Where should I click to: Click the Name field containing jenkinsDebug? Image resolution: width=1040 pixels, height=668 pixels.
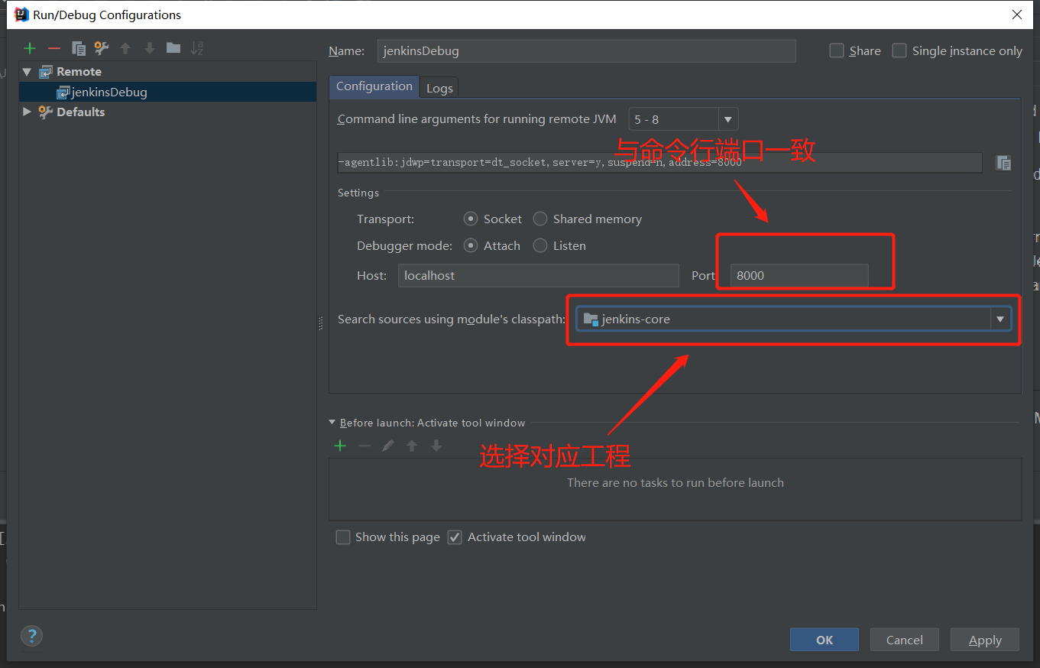point(587,51)
